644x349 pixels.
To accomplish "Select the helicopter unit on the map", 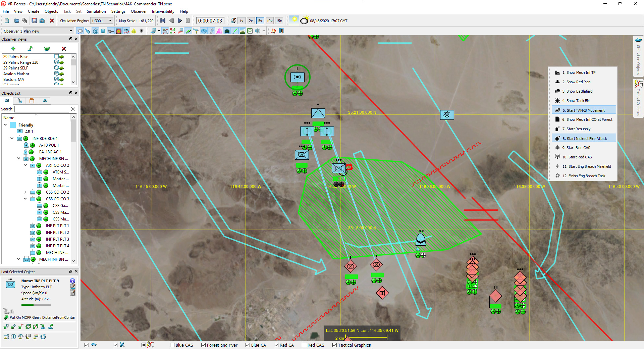I will 447,115.
